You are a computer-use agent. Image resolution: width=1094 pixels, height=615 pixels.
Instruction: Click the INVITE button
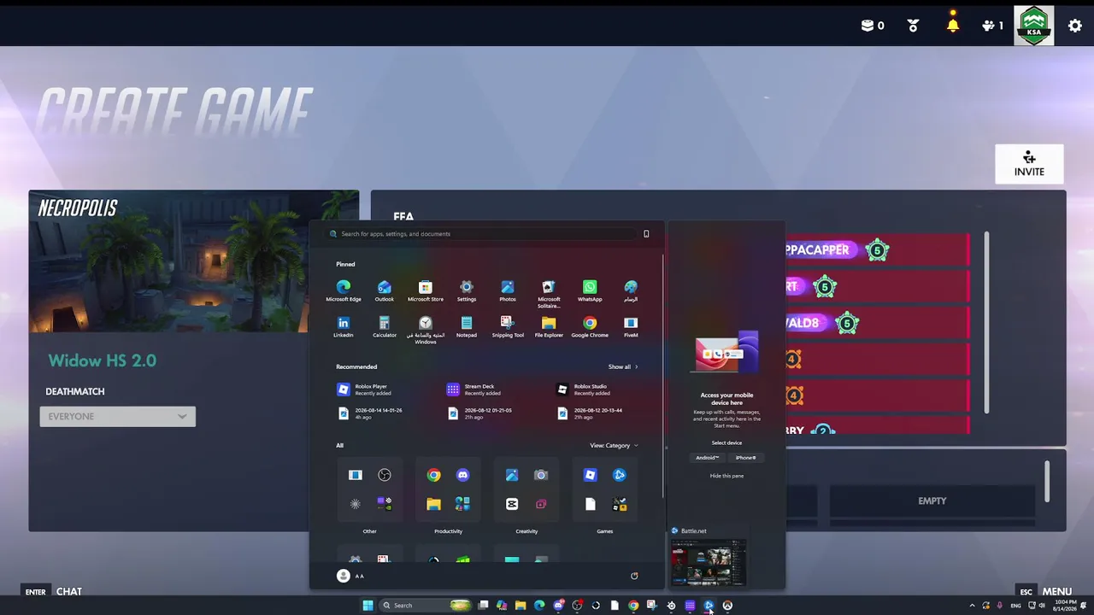1029,164
